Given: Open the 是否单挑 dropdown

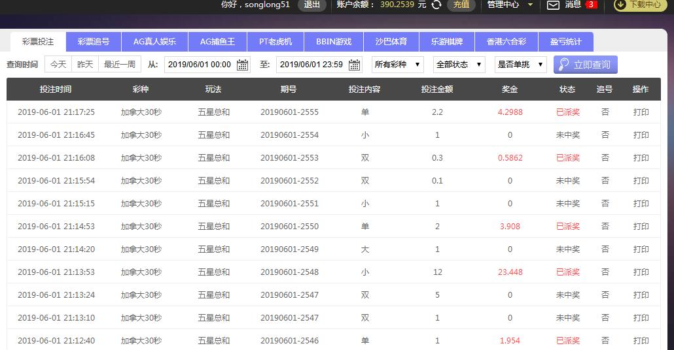Looking at the screenshot, I should click(x=520, y=65).
